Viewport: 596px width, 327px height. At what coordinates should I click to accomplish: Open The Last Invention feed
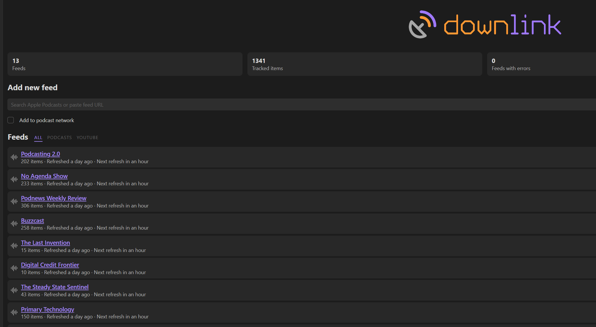tap(45, 243)
